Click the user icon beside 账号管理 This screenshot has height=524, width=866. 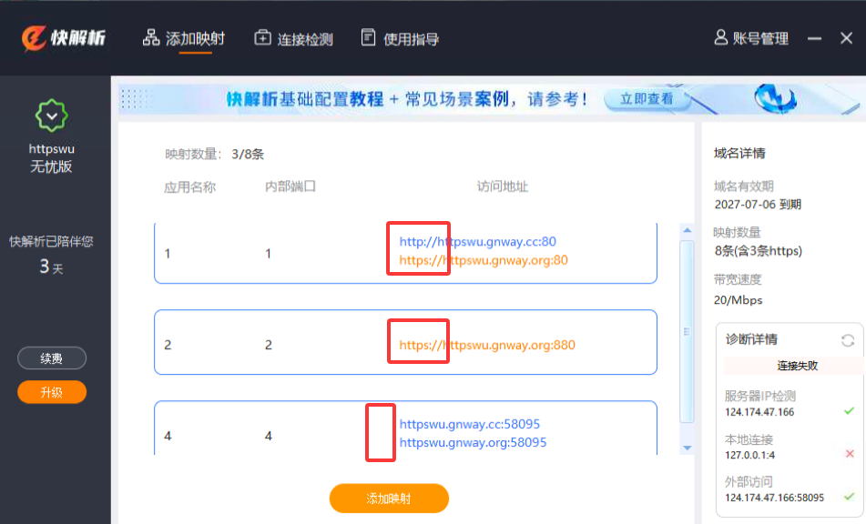(720, 37)
